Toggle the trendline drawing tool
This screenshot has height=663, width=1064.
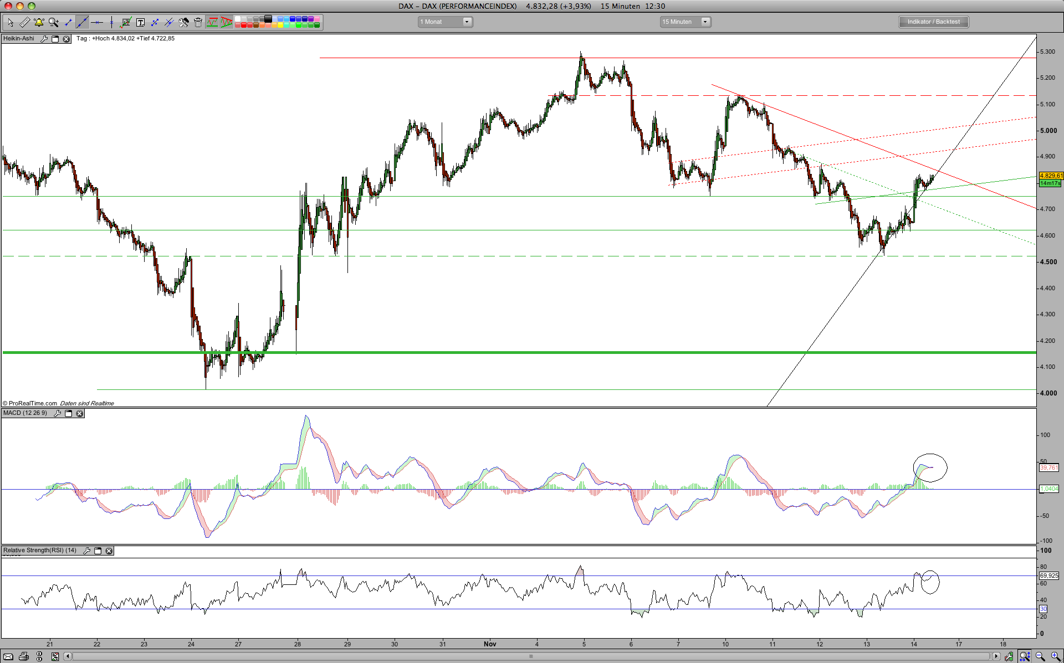point(82,22)
